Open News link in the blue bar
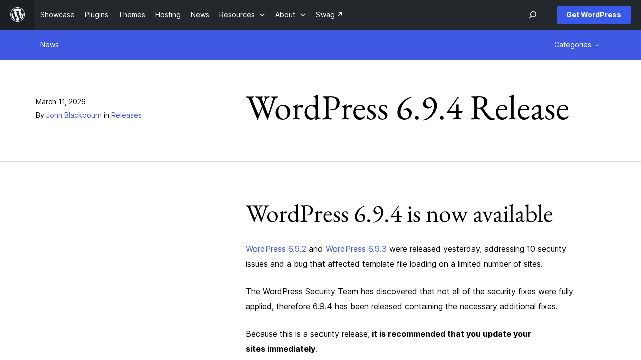This screenshot has width=641, height=360. (49, 45)
